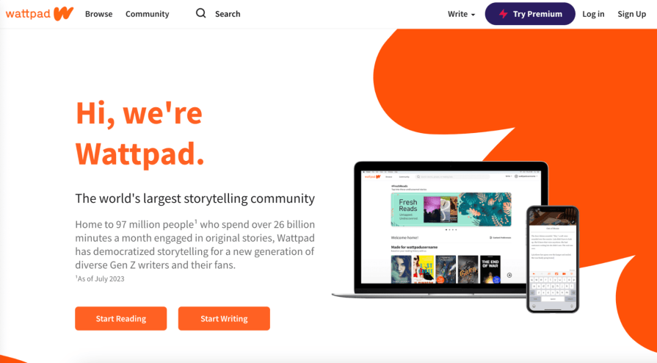
Task: Click the Wattpad orange W logo
Action: (64, 13)
